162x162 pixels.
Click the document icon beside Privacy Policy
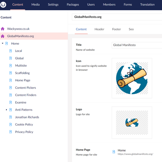coord(11,132)
